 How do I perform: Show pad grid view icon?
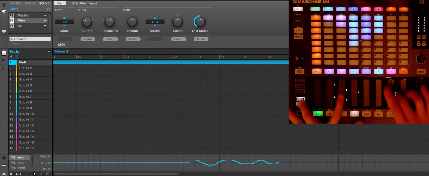click(17, 56)
